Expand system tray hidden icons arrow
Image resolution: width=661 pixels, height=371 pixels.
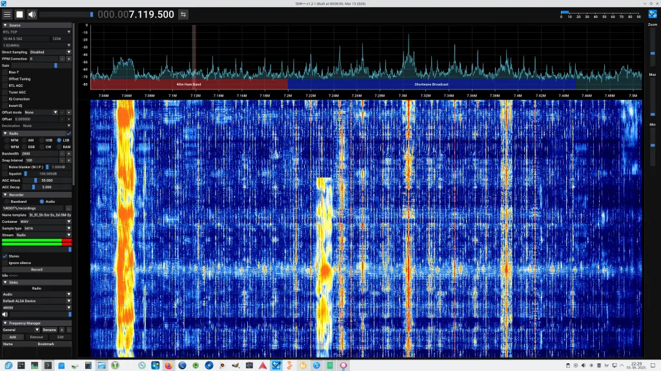coord(622,366)
